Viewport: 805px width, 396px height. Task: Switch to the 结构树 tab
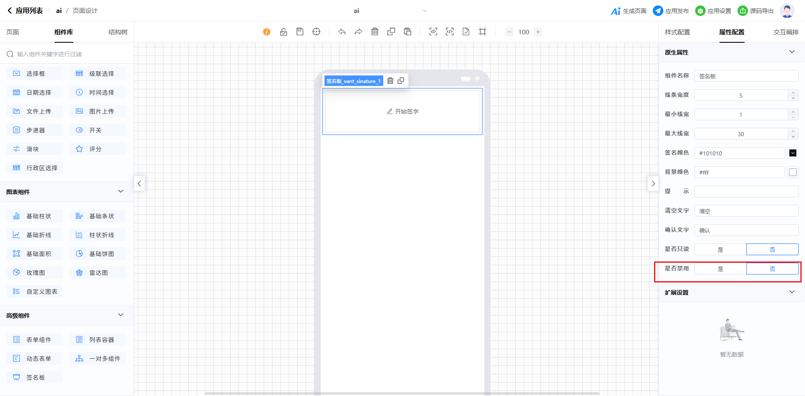point(118,32)
